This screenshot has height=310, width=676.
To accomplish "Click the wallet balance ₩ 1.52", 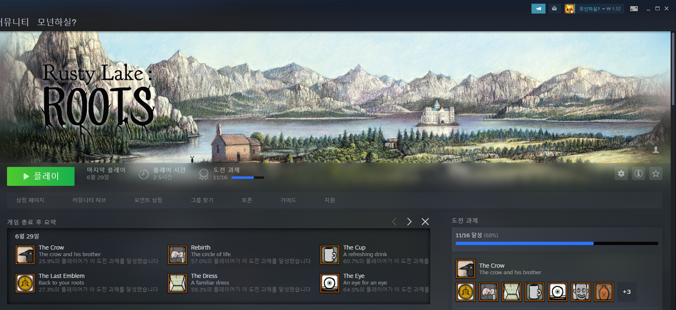I will [613, 9].
